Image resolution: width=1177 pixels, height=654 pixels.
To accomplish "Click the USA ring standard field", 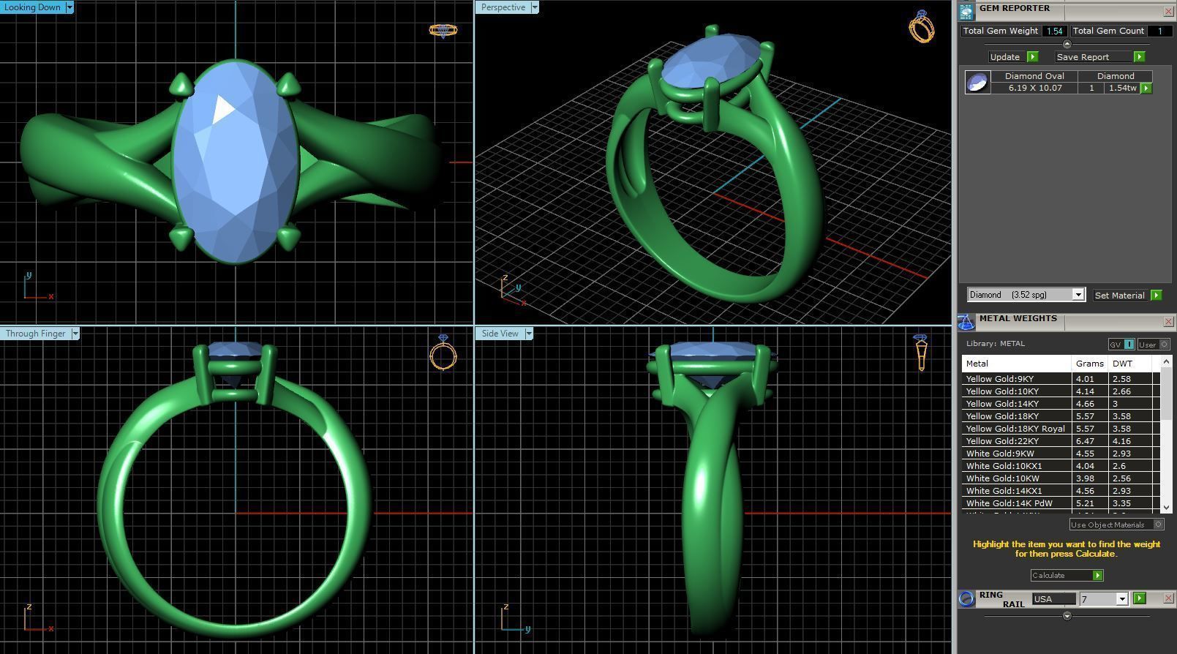I will 1053,599.
